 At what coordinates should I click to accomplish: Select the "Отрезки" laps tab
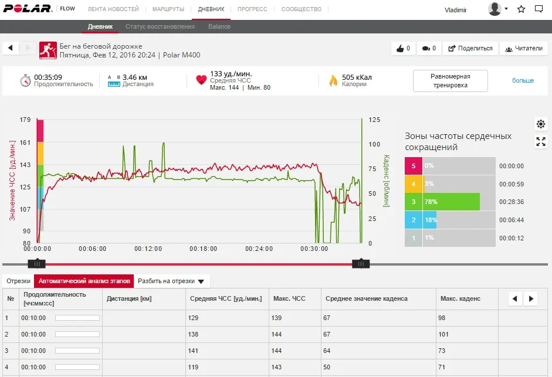18,281
